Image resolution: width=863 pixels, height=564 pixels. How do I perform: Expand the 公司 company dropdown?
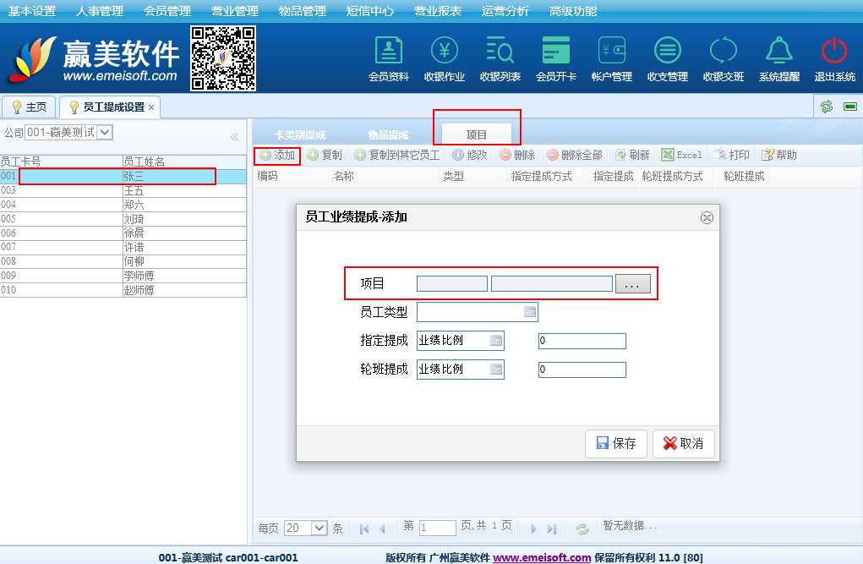click(x=105, y=132)
